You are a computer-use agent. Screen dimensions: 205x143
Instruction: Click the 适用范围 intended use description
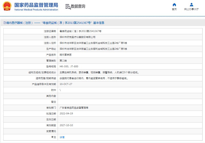point(94,78)
